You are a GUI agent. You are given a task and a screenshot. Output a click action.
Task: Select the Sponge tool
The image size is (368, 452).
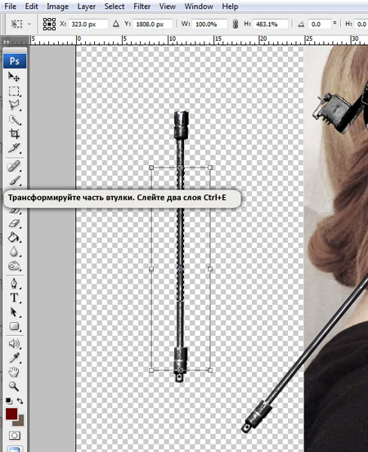(x=14, y=266)
